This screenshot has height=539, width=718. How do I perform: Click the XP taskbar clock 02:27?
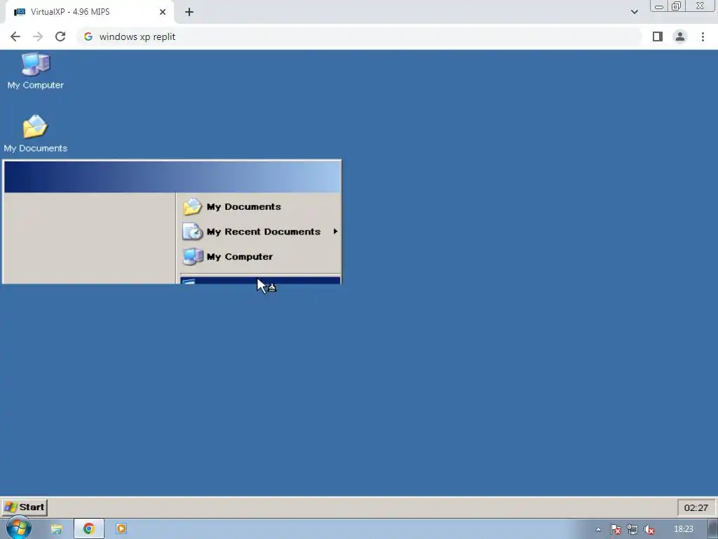click(x=696, y=507)
